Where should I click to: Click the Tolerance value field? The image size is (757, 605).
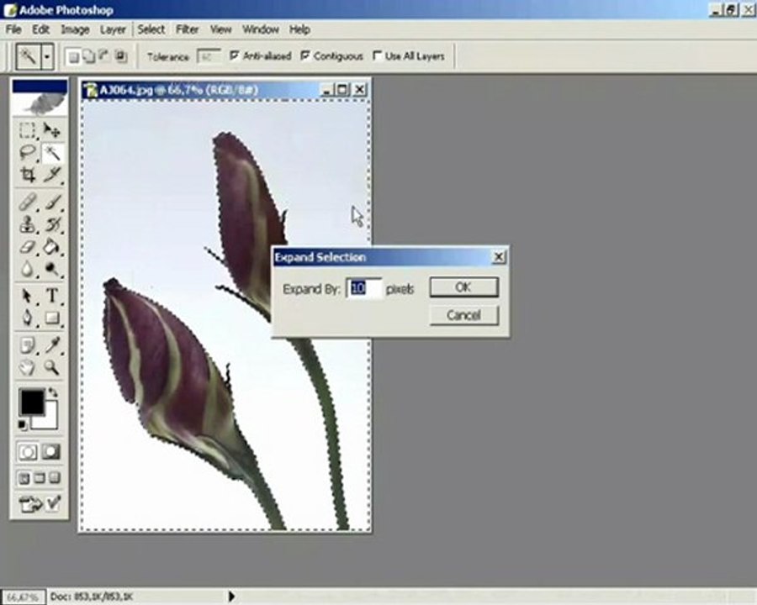(x=209, y=57)
